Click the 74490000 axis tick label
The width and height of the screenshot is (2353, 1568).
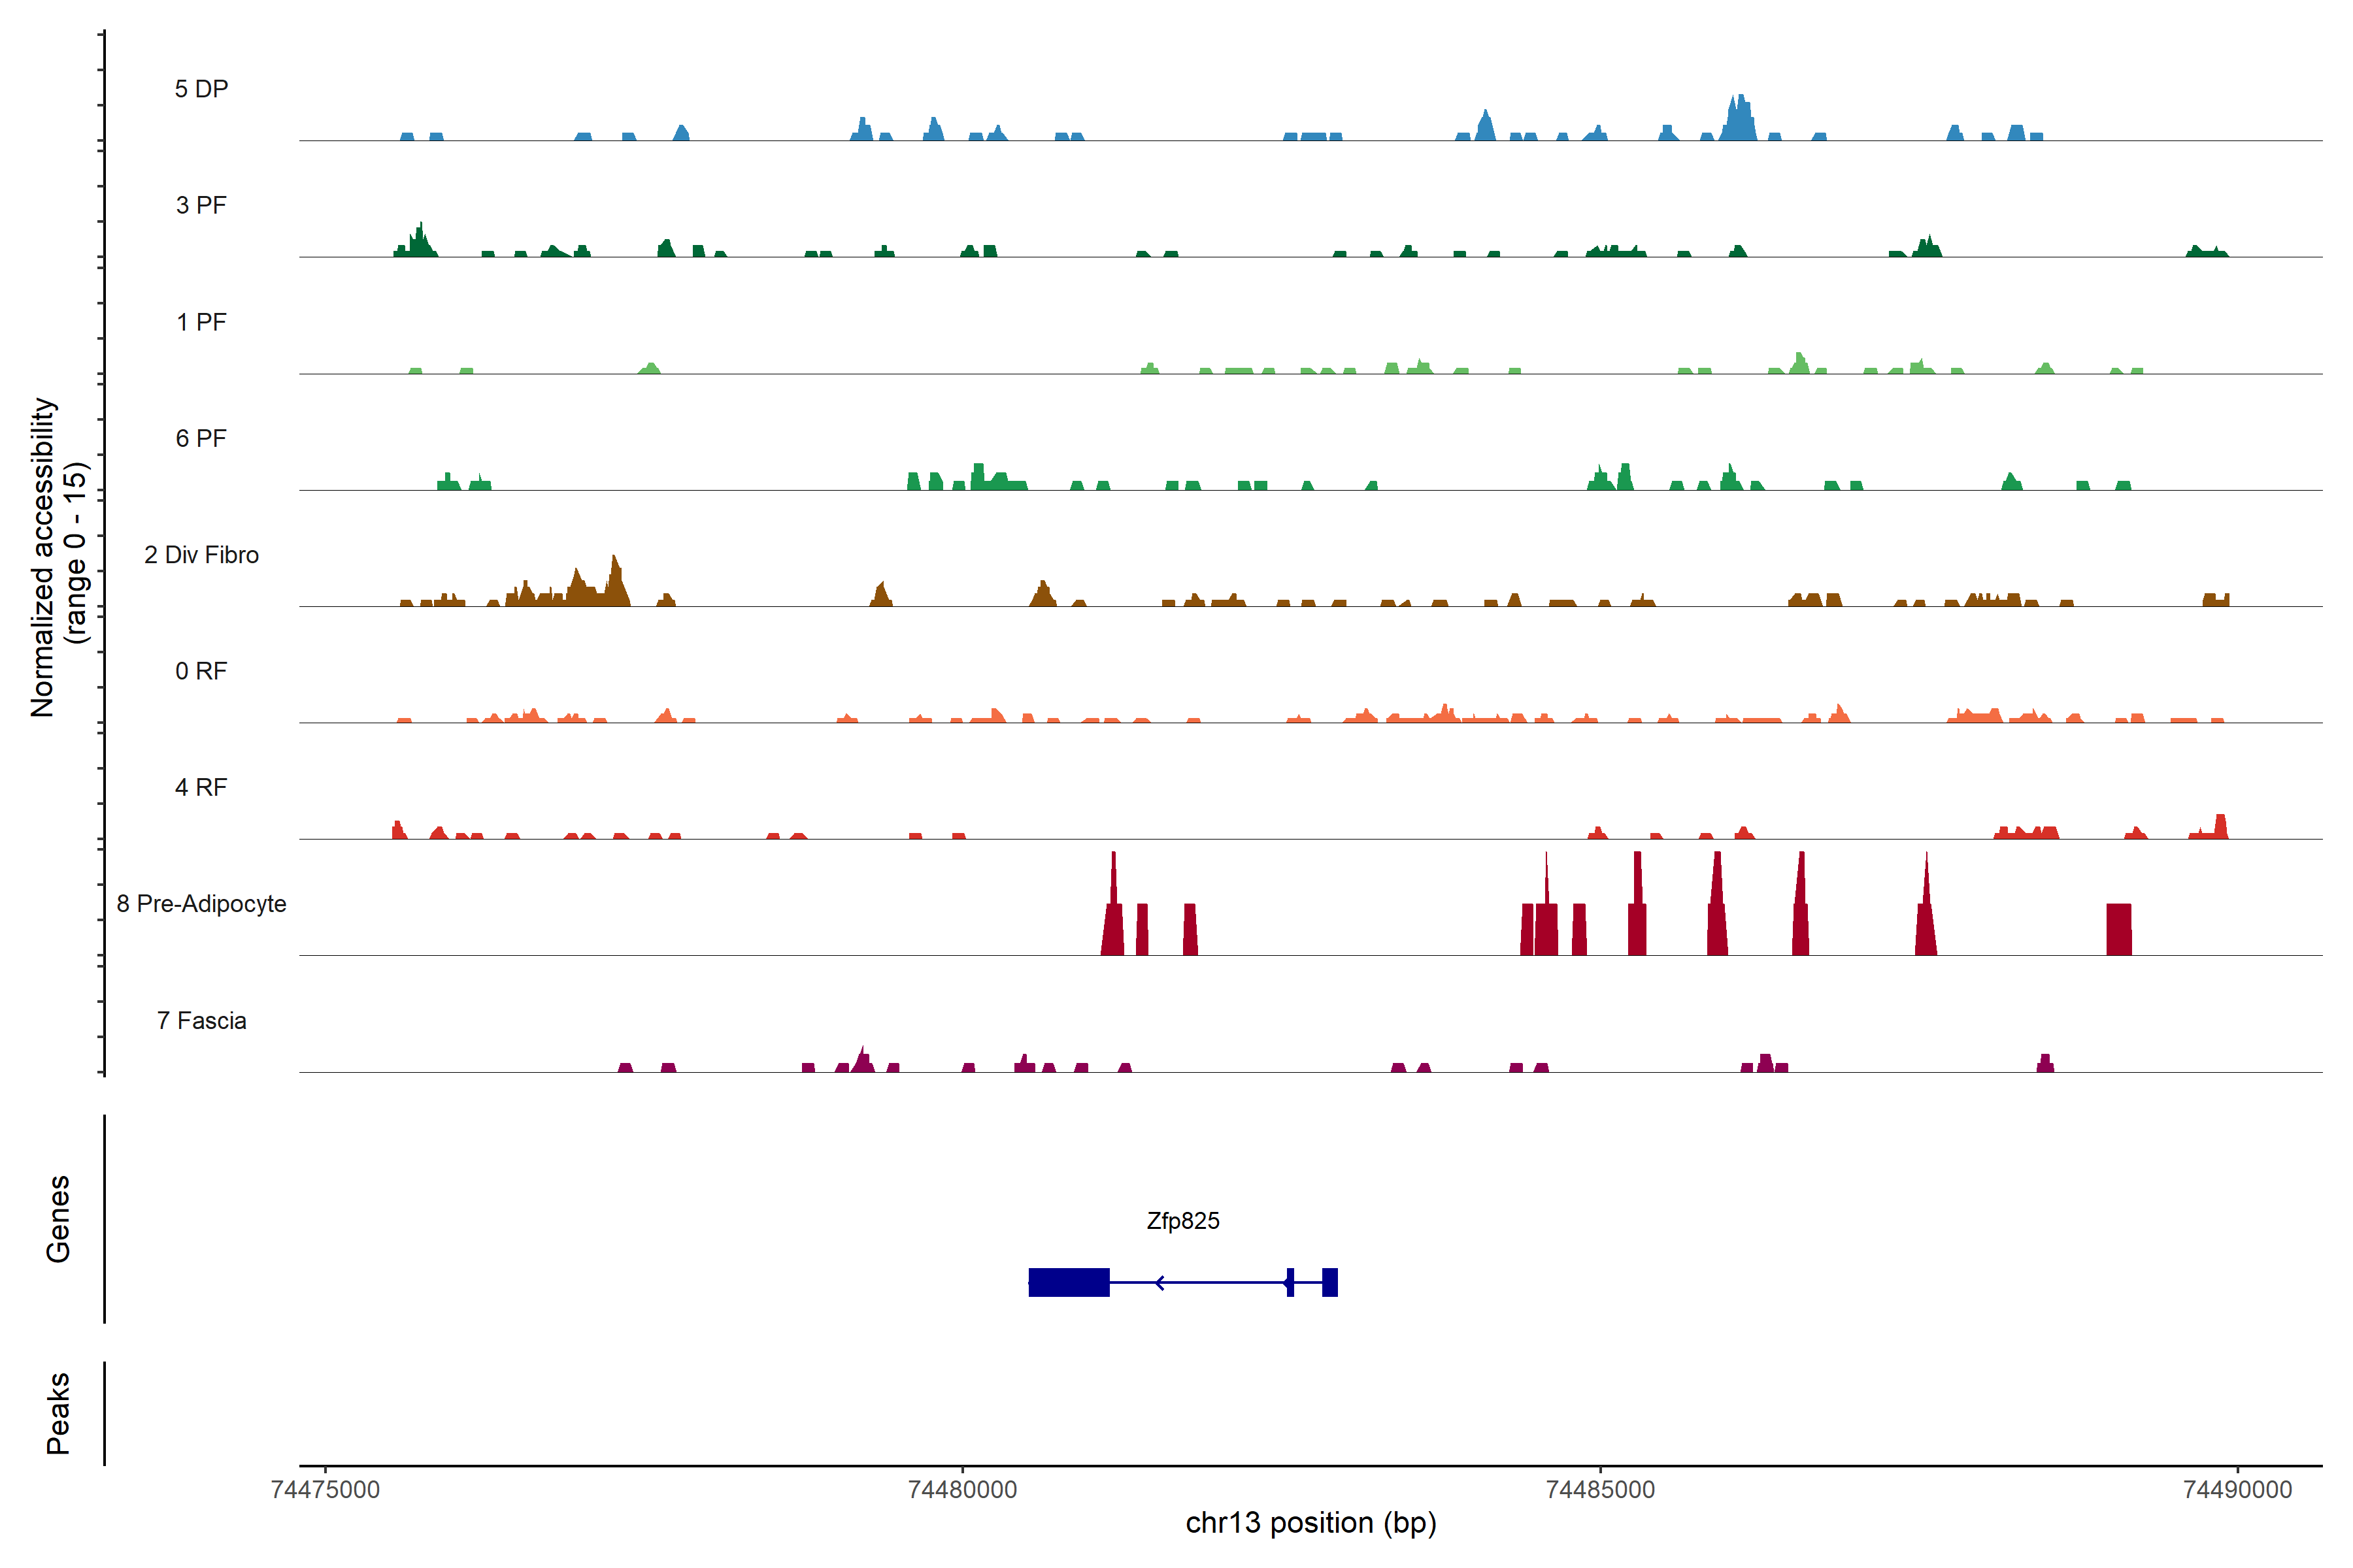2237,1489
